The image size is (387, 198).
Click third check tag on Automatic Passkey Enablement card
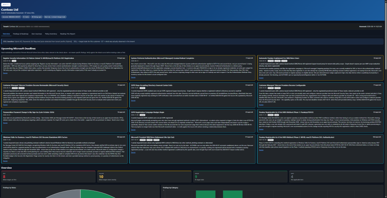coord(284,61)
